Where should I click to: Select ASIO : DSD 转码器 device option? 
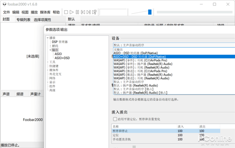[x=136, y=53]
